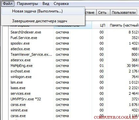
Task: Open the Вид menu
Action: click(x=46, y=4)
